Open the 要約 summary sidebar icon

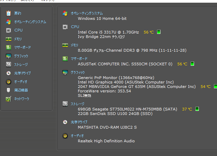point(9,13)
